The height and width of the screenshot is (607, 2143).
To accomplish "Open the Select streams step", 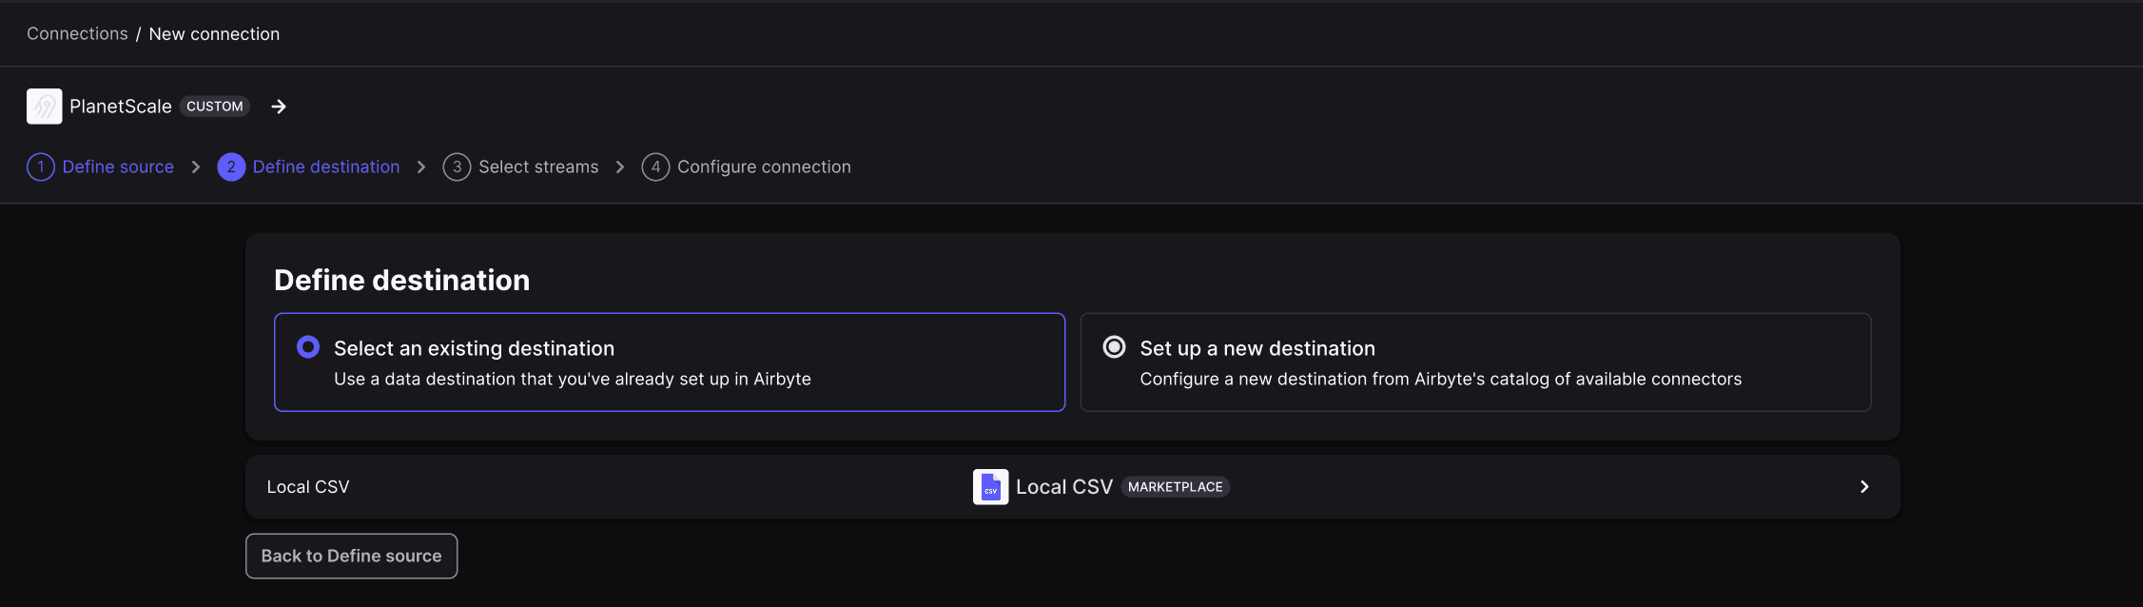I will (538, 166).
